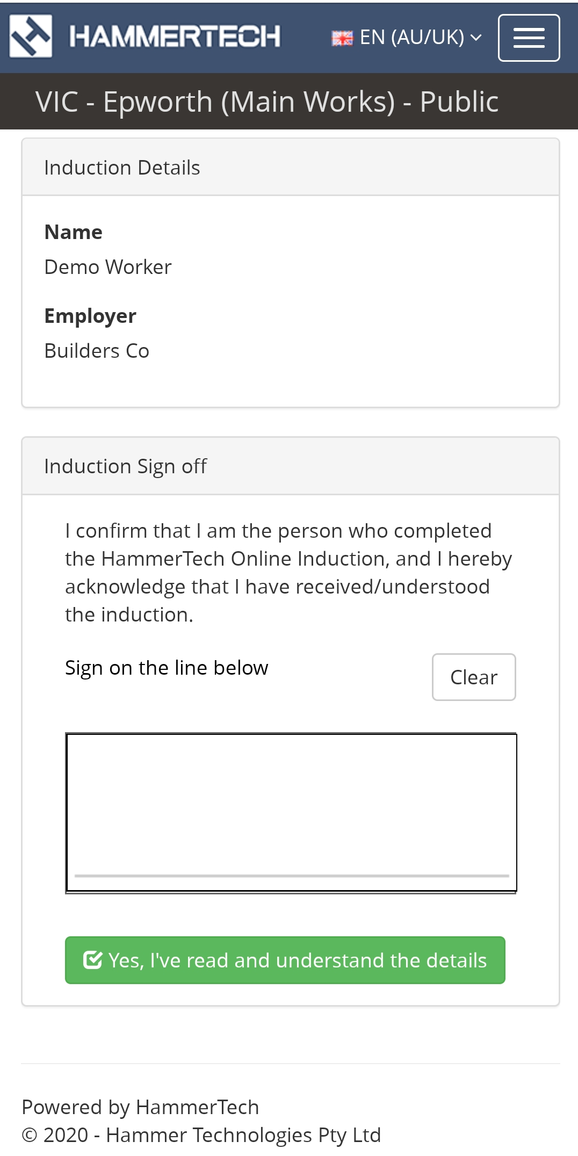Clear the signature pad

pos(474,677)
